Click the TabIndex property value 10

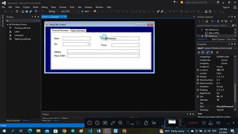tap(218, 100)
